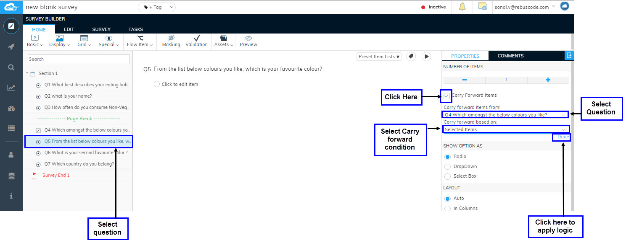Open the Special dropdown in toolbar
Viewport: 626px width, 243px height.
[109, 41]
